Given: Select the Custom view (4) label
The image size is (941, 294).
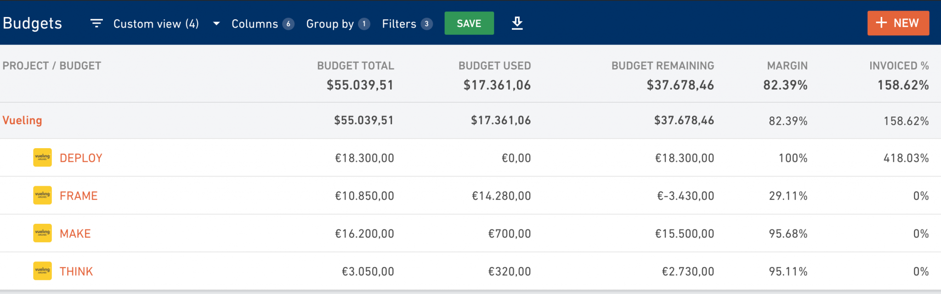Looking at the screenshot, I should [x=156, y=24].
